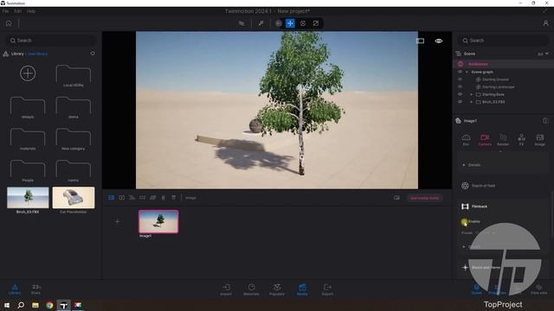Toggle the Filmback Enable switch
Screen dimensions: 554x311
point(464,222)
